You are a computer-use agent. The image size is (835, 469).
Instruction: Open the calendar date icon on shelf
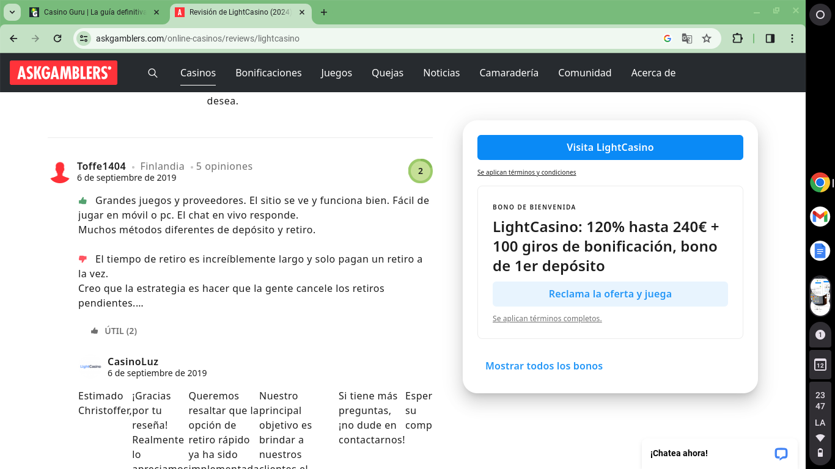[x=820, y=365]
